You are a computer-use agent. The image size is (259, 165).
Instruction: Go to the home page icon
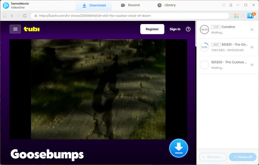5,16
